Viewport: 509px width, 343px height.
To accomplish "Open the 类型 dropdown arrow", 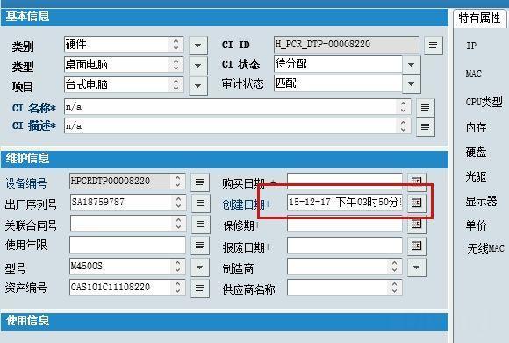I will click(x=198, y=66).
